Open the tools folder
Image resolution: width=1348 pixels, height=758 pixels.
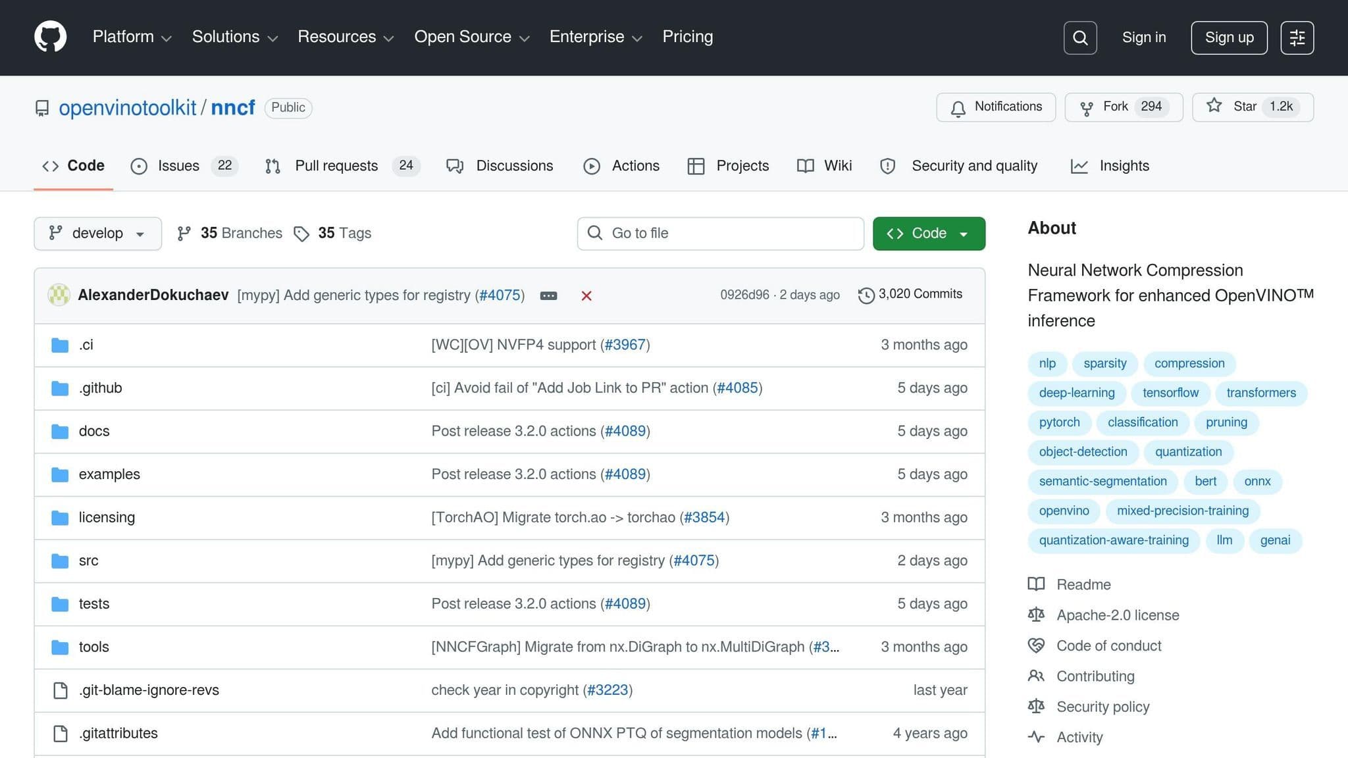94,647
